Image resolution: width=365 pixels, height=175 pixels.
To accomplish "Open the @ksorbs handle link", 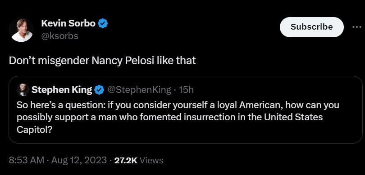I will tap(59, 36).
